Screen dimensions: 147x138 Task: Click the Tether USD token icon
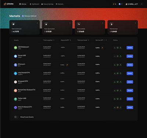point(15,99)
